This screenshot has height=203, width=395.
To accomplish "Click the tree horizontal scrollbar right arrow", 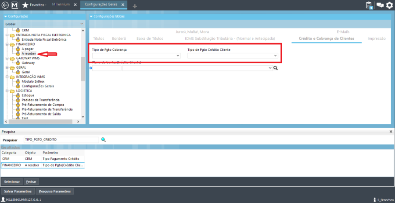I will pos(78,122).
